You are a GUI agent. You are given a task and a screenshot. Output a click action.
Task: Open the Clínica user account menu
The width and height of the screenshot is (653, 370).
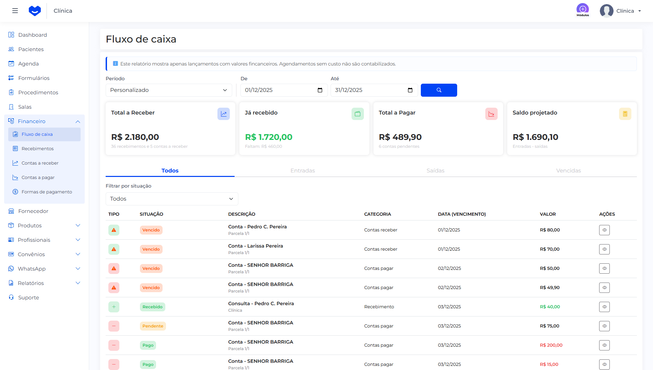pyautogui.click(x=621, y=11)
